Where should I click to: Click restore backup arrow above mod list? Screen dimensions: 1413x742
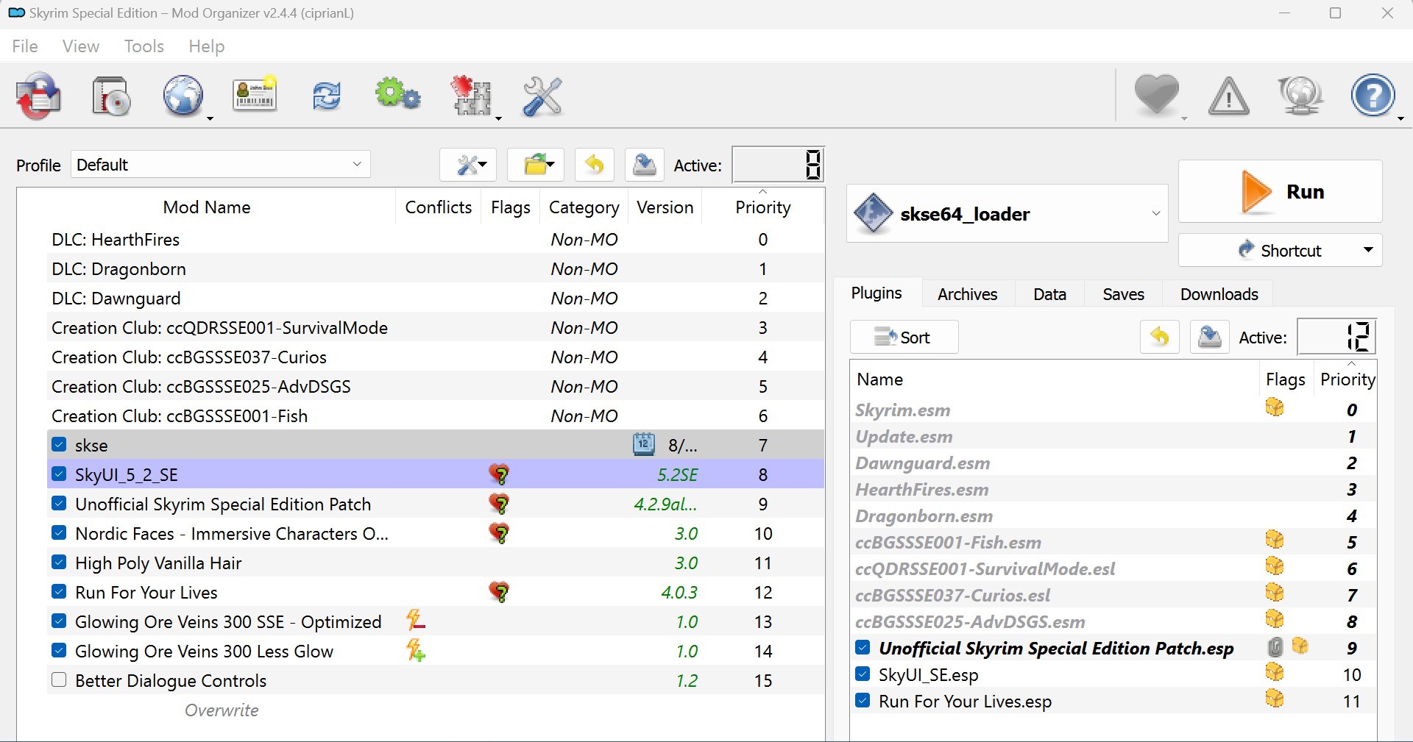point(594,165)
